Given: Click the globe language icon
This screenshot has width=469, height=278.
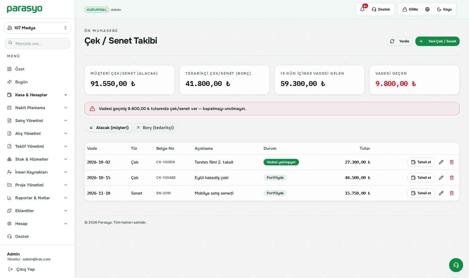Looking at the screenshot, I should pos(427,9).
